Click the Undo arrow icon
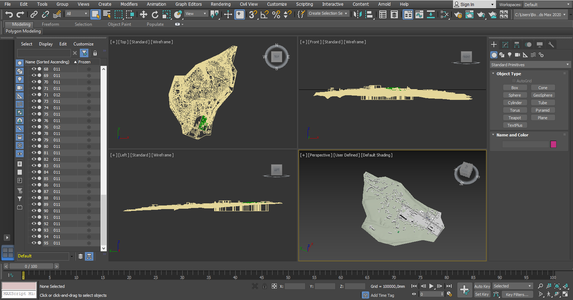 coord(9,14)
